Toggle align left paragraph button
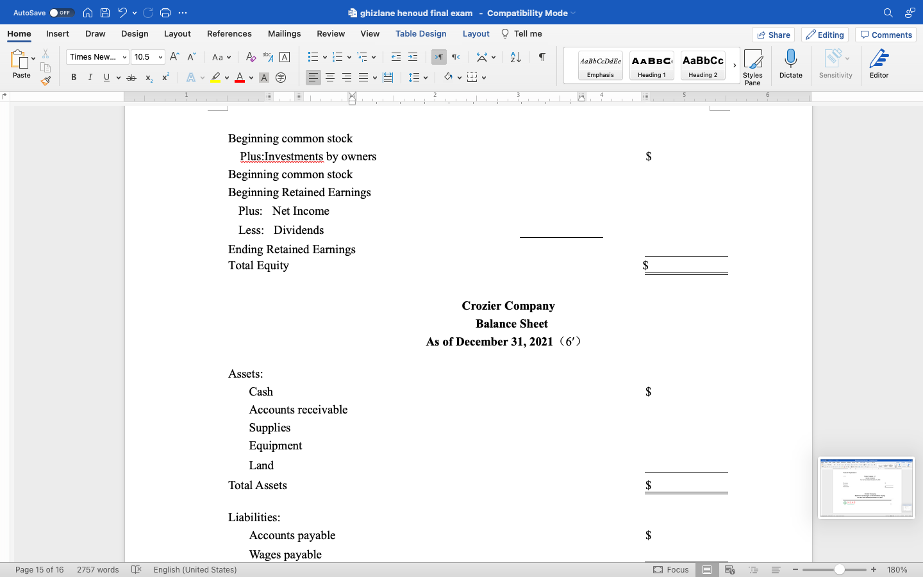 click(x=313, y=78)
